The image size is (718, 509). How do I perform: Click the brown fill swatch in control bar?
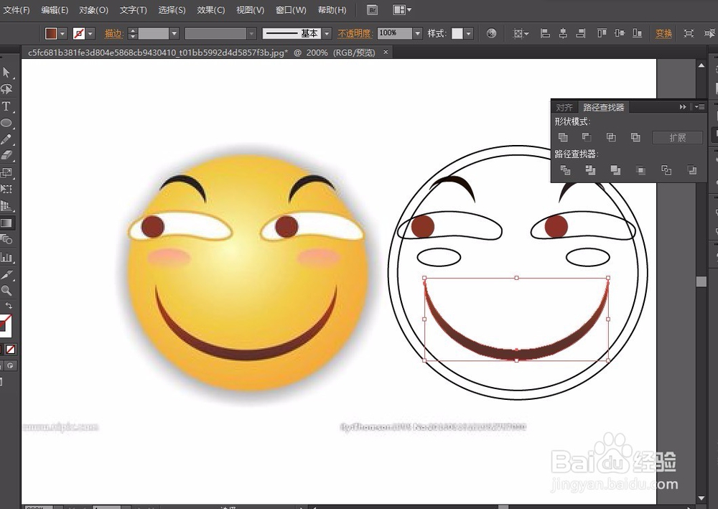(51, 34)
